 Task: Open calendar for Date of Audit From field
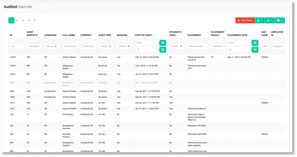(x=163, y=43)
